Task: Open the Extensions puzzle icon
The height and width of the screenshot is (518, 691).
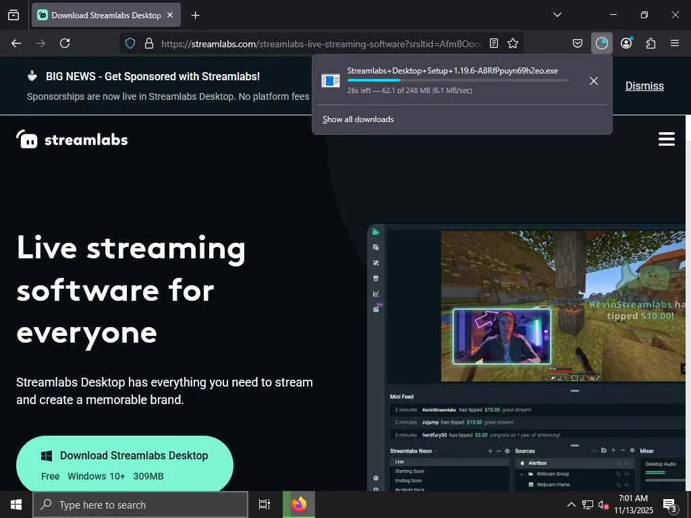Action: [651, 43]
